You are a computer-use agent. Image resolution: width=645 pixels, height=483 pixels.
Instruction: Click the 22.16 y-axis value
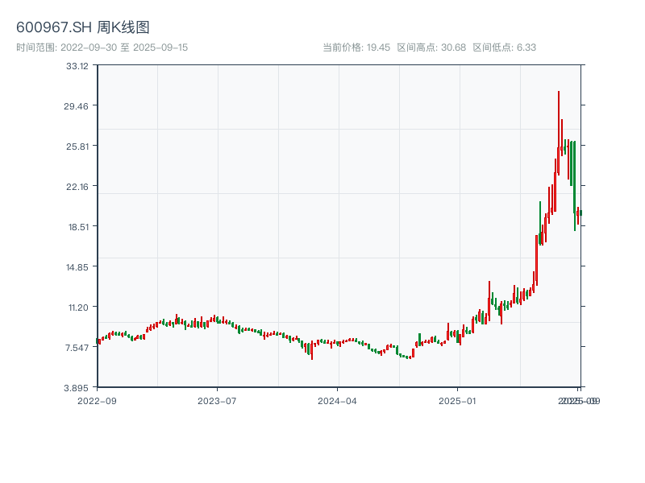(x=77, y=187)
